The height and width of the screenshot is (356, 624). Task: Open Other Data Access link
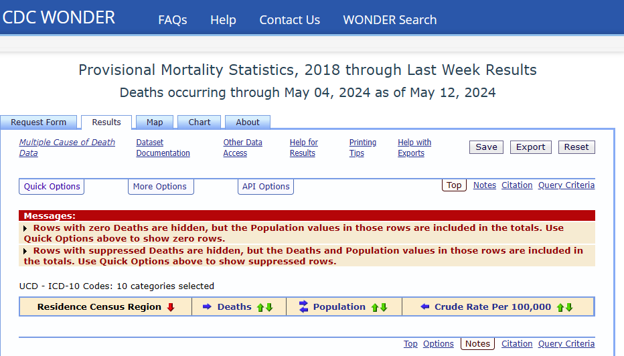[x=243, y=148]
